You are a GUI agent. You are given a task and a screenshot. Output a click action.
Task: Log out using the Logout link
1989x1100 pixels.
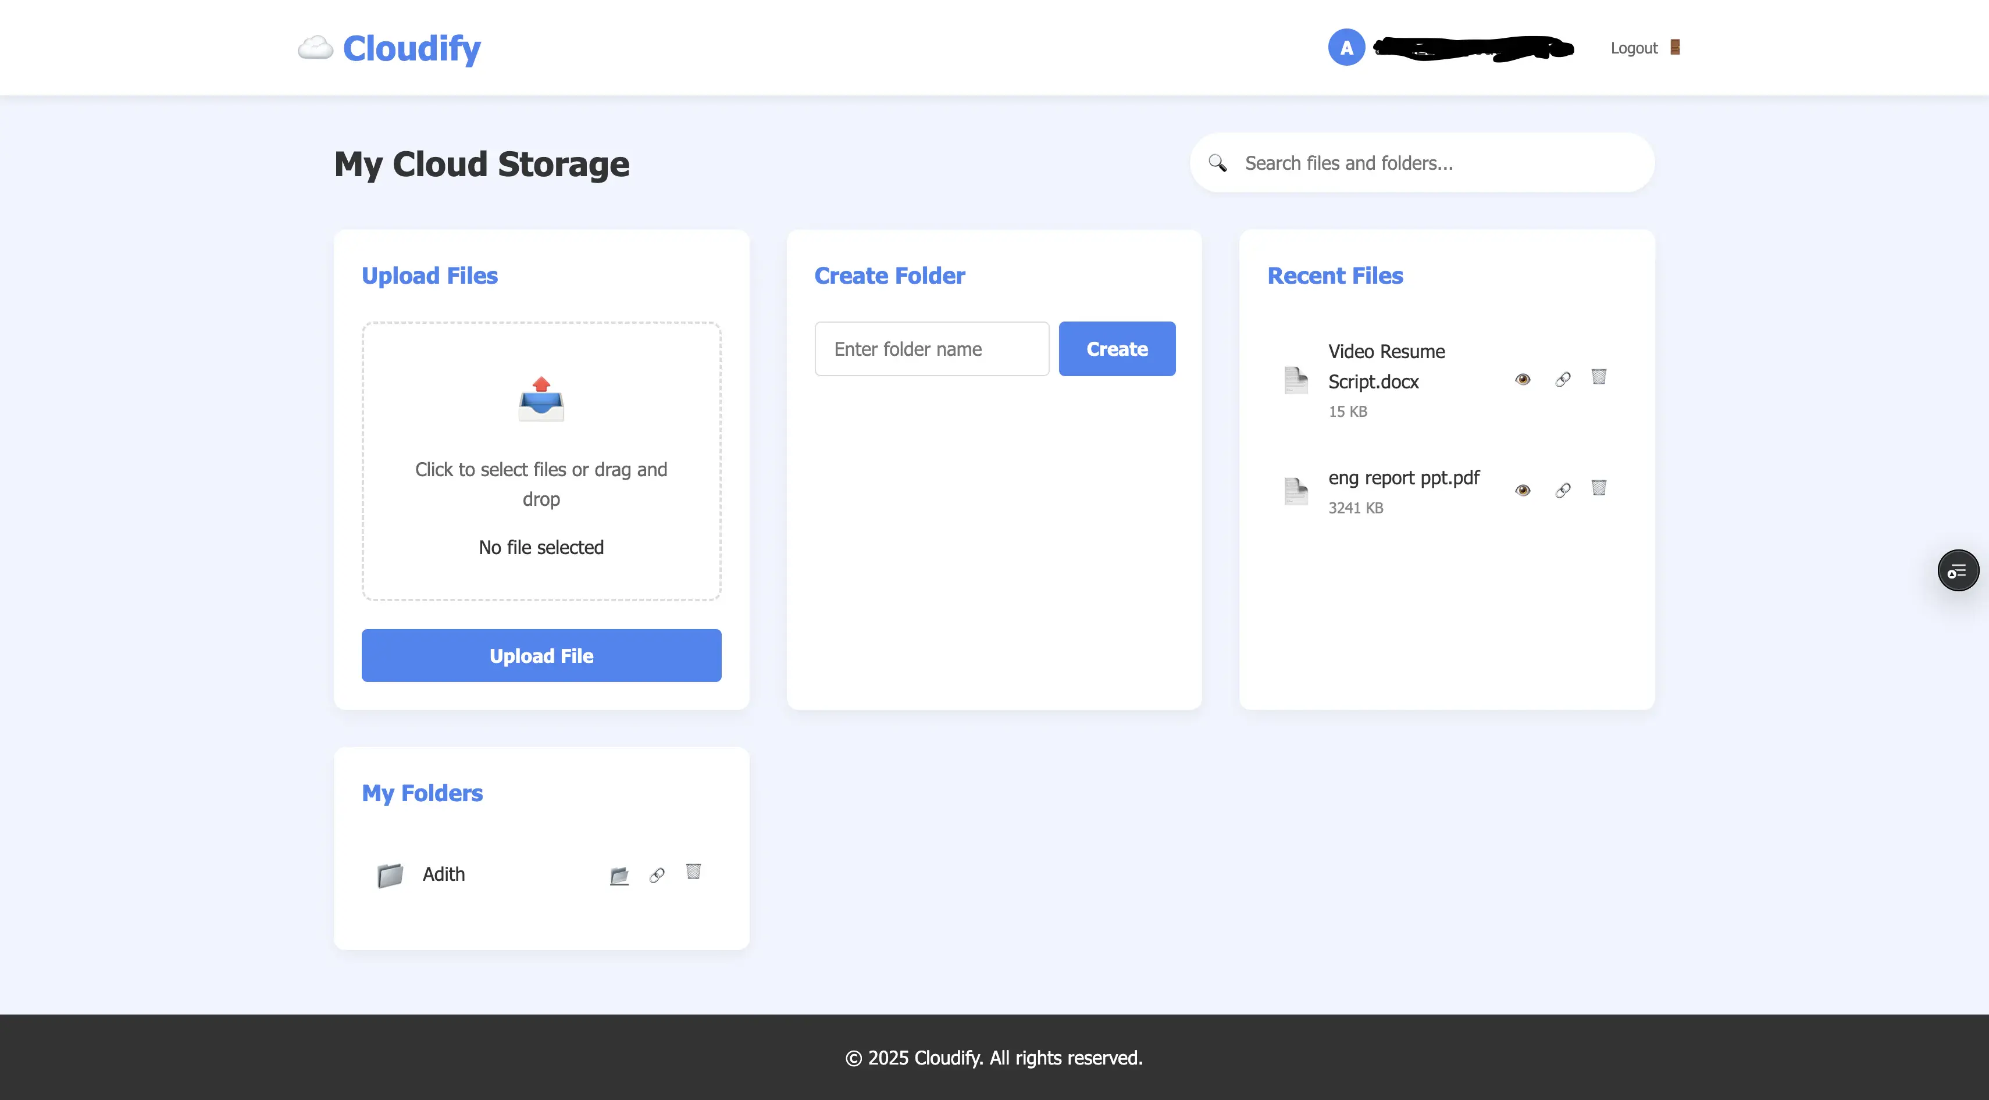(x=1645, y=48)
